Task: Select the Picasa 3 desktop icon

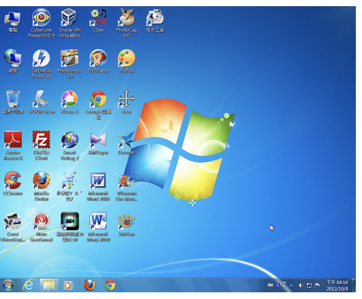Action: coord(70,102)
